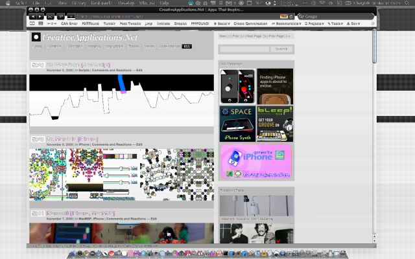The height and width of the screenshot is (259, 415).
Task: Open Spotlight magnifier in the menu bar
Action: click(x=407, y=3)
